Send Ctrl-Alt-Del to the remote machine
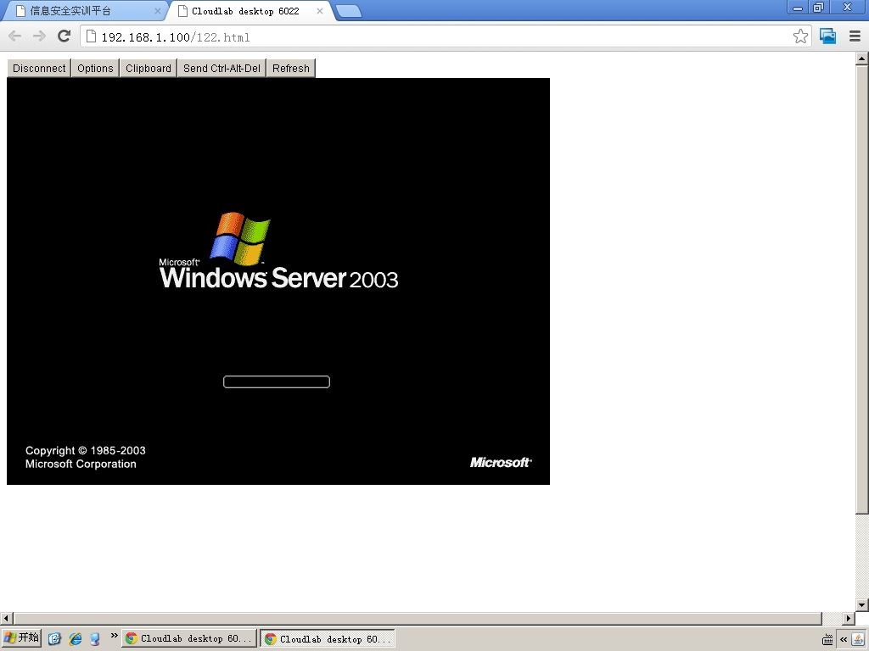The width and height of the screenshot is (869, 651). (x=221, y=68)
